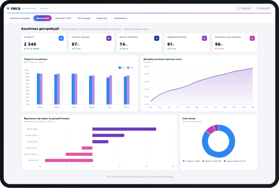The width and height of the screenshot is (279, 188).
Task: Toggle Замало фейсингів 5% legend entry
Action: (235, 161)
